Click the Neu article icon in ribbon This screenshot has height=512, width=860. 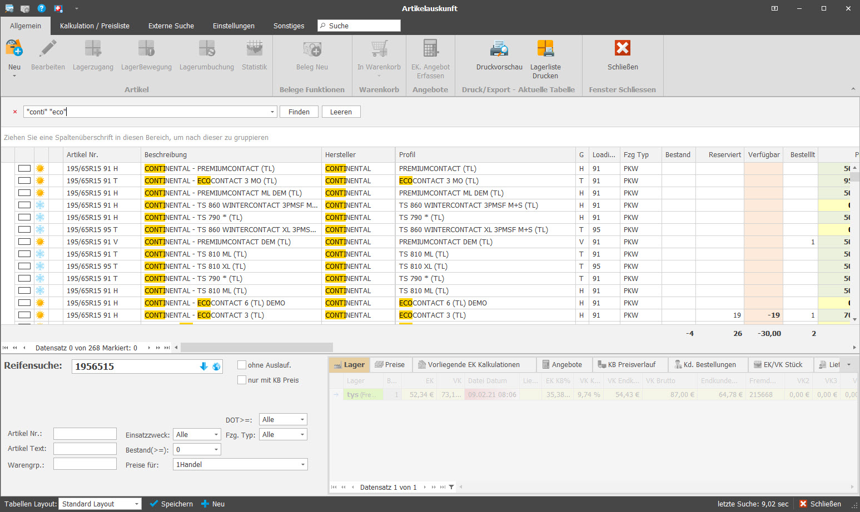[14, 48]
